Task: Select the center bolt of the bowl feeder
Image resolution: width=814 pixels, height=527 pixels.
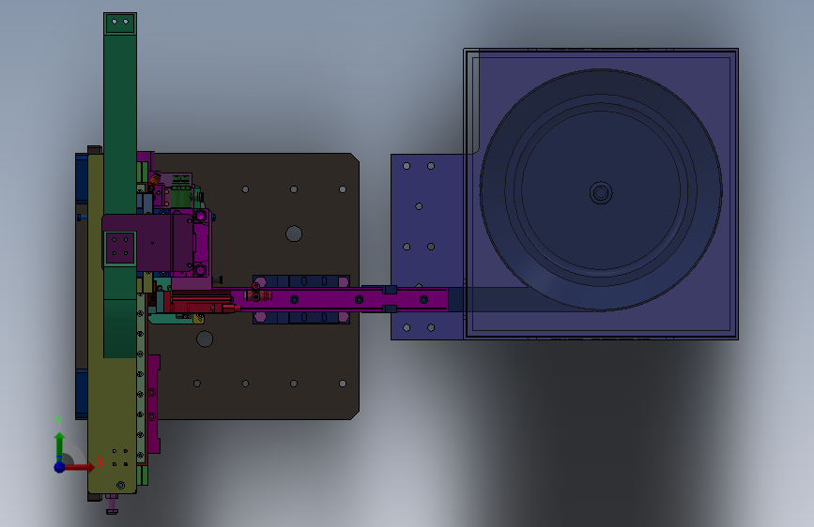Action: coord(601,193)
